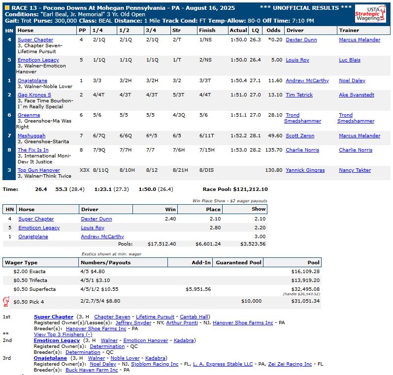Open breeder Buck Haven Farm Inc
The height and width of the screenshot is (375, 393).
(92, 370)
